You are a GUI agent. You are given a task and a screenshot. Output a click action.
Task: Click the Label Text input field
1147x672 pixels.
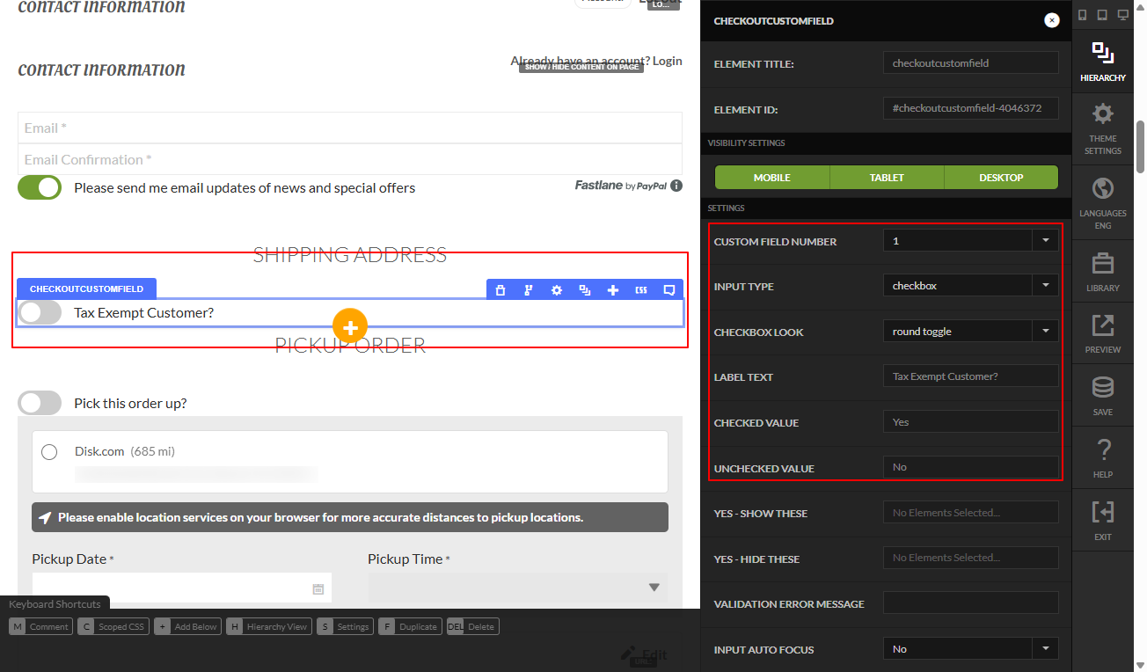970,376
